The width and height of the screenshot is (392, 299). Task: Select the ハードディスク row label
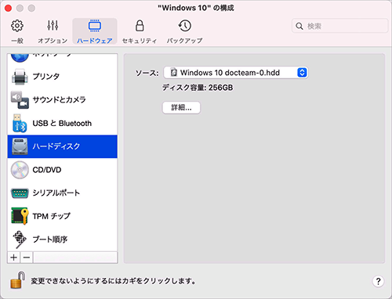pyautogui.click(x=56, y=146)
